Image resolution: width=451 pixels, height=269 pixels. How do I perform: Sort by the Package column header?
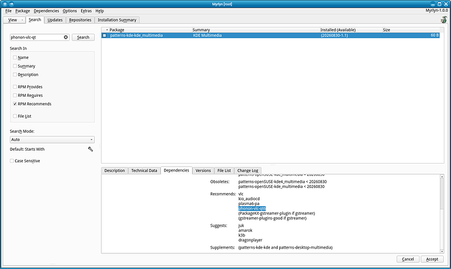[117, 29]
